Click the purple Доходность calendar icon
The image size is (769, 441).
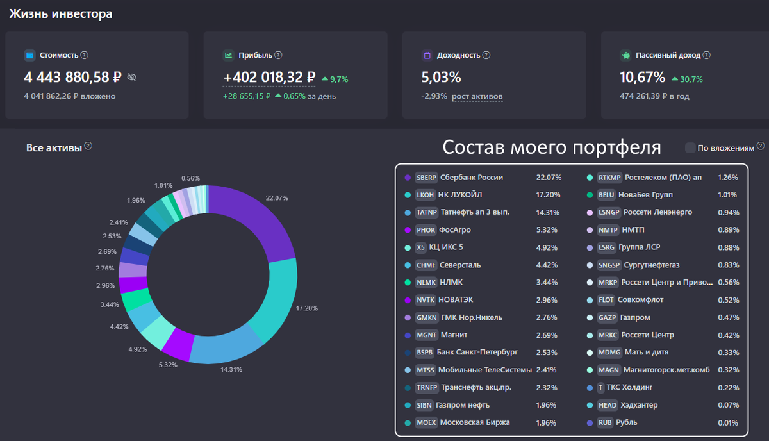click(x=426, y=55)
